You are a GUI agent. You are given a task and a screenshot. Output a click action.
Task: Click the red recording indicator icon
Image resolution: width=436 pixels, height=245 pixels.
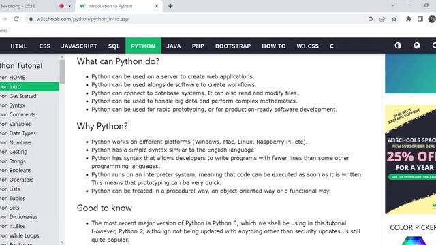[x=61, y=6]
